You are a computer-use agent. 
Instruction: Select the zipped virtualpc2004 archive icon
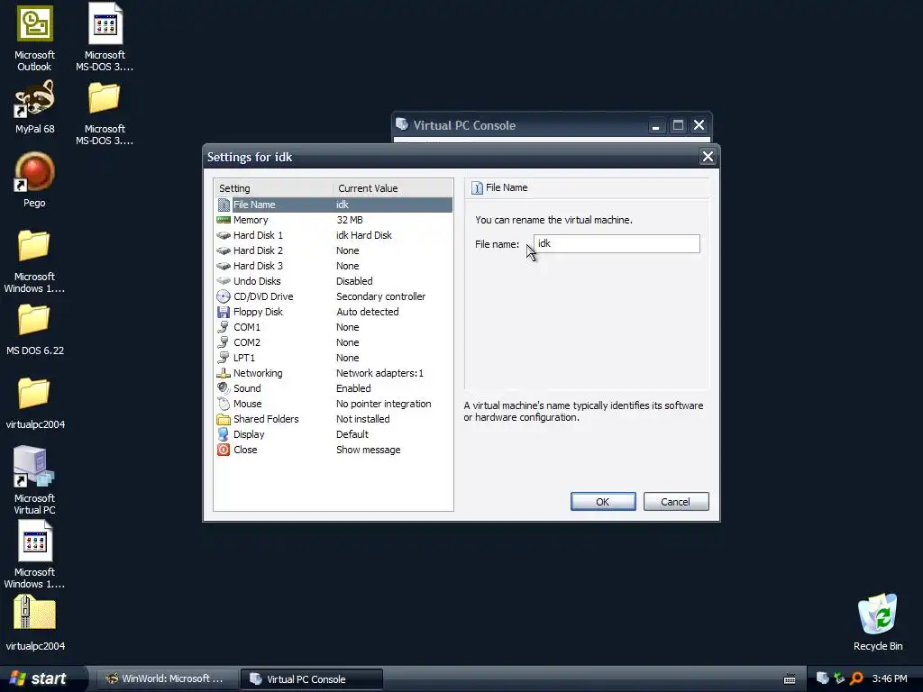pyautogui.click(x=35, y=613)
